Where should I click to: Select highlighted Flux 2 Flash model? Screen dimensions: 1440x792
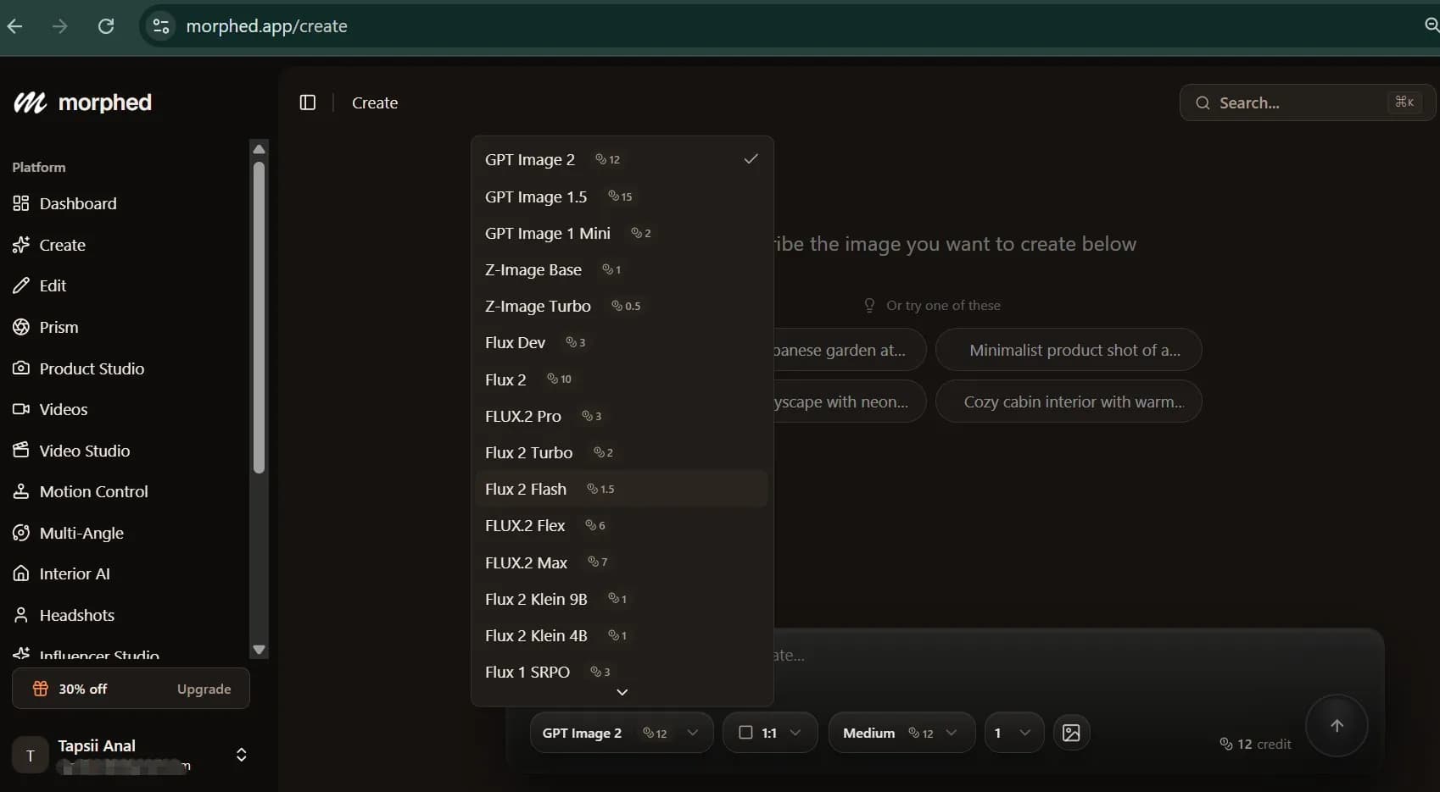[622, 489]
